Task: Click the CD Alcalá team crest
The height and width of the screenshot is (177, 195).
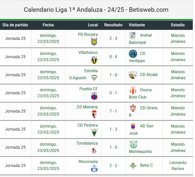Action: pos(133,75)
